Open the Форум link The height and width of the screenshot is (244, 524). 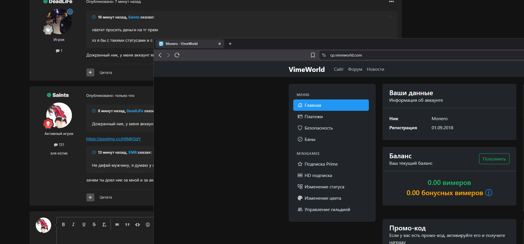pos(355,69)
